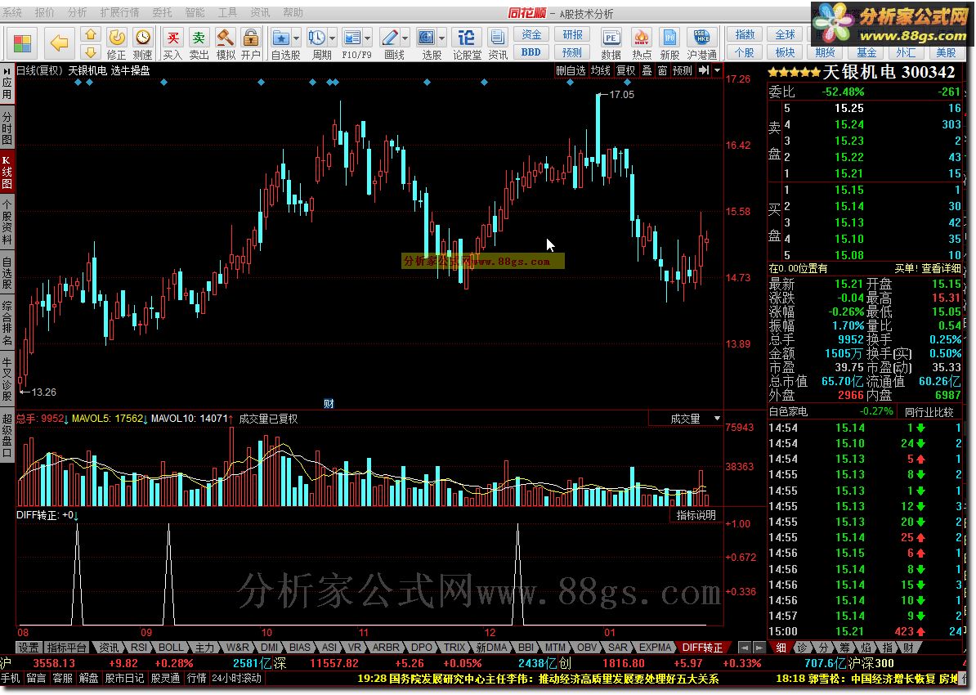Open the 沪港通 SSE-HKE icon
The image size is (976, 695).
click(x=702, y=43)
